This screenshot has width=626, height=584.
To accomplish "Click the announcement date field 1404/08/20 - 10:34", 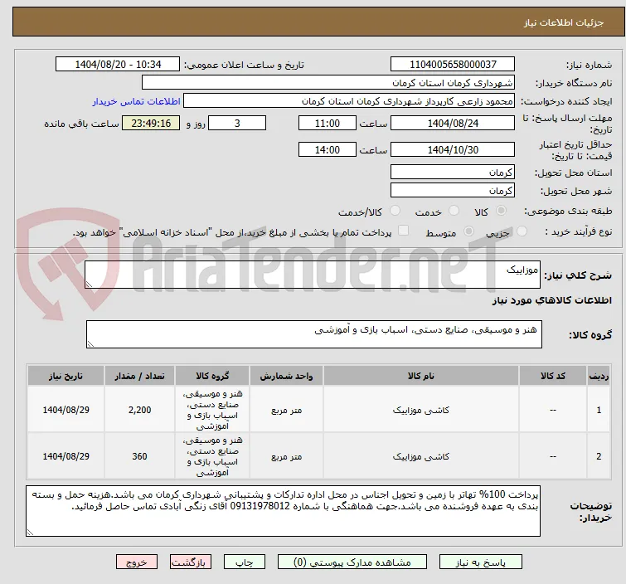I will pyautogui.click(x=118, y=65).
